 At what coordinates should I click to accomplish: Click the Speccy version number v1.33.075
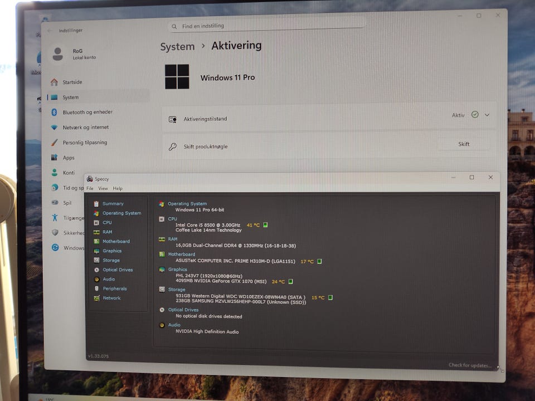click(98, 356)
